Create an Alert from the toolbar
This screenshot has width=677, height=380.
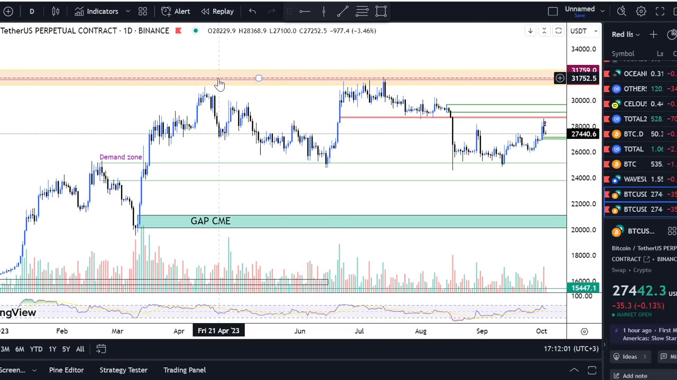pos(176,11)
